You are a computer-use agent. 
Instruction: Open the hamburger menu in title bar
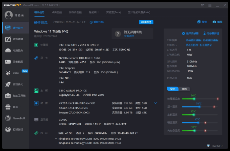pyautogui.click(x=210, y=5)
